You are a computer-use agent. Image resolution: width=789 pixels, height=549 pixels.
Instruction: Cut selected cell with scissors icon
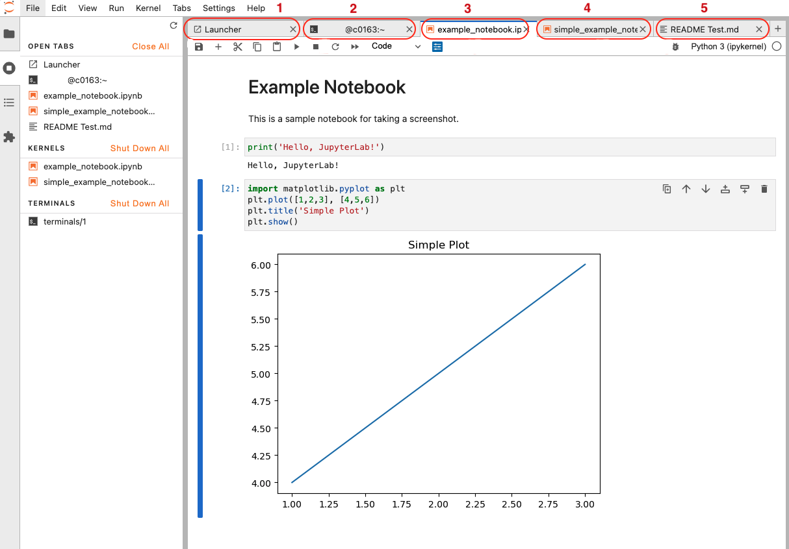pyautogui.click(x=238, y=47)
